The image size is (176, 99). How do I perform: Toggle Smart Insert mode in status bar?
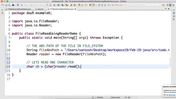pyautogui.click(x=116, y=97)
